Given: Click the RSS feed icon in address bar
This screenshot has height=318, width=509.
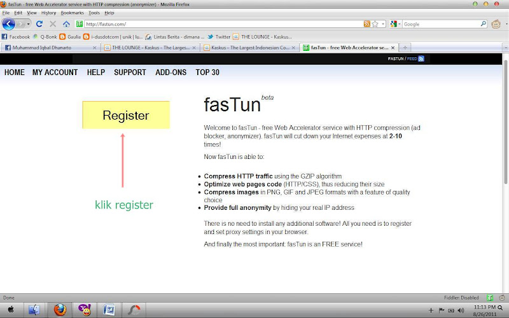Looking at the screenshot, I should tap(367, 24).
